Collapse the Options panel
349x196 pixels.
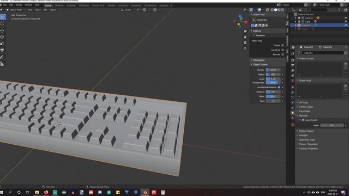257,31
